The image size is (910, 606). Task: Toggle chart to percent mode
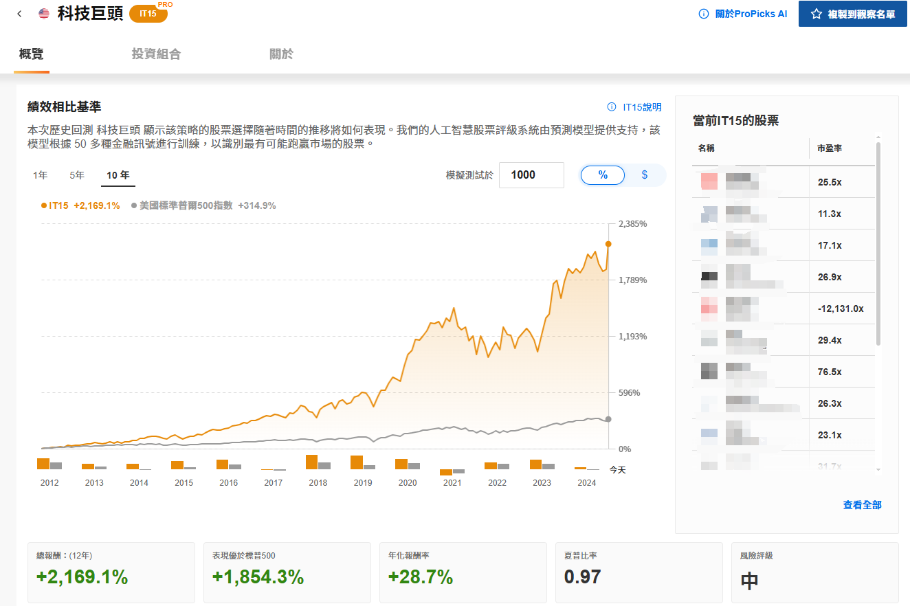[603, 175]
